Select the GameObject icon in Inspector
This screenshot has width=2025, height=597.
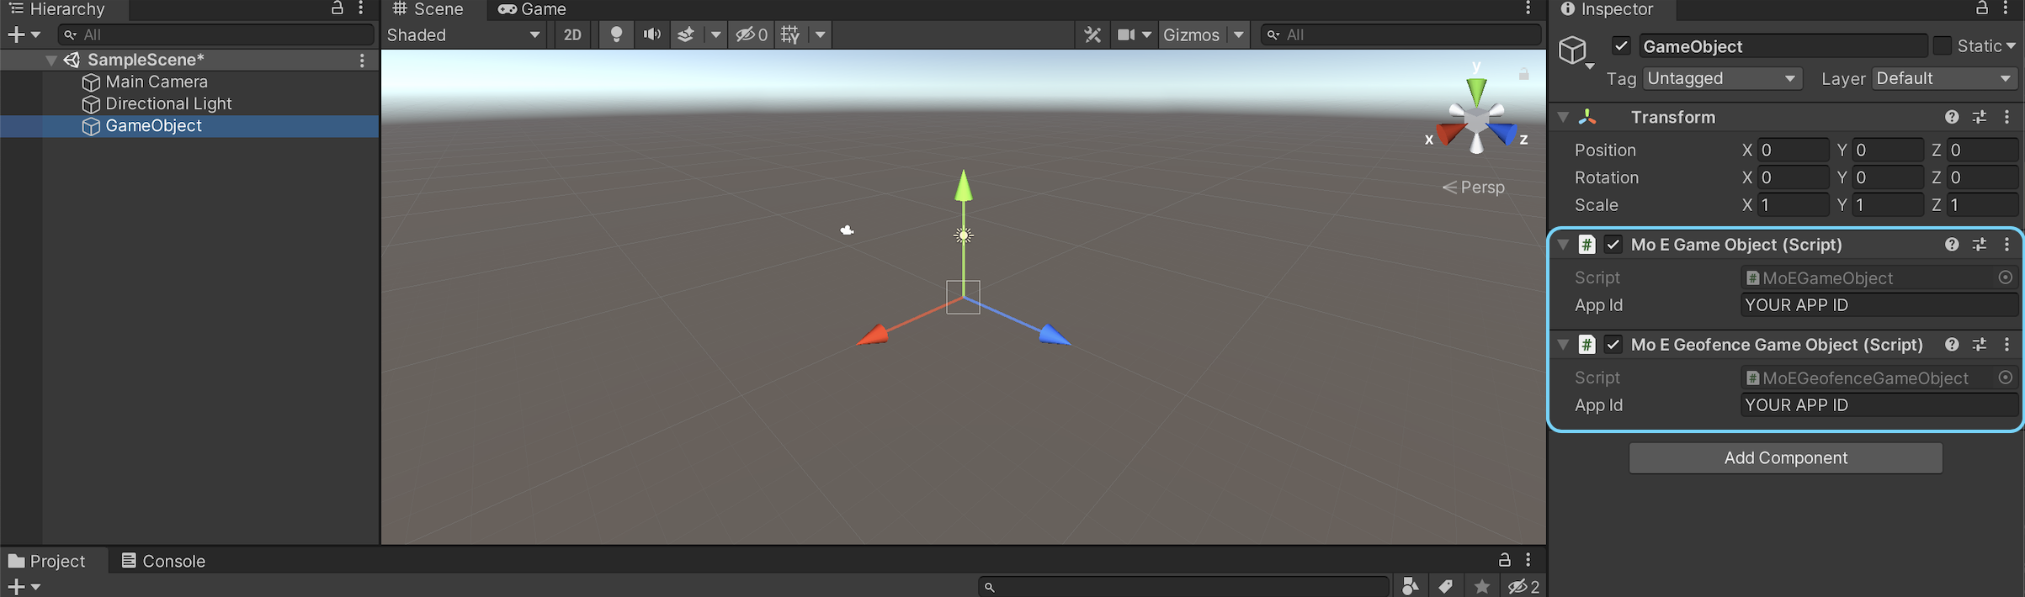(1572, 50)
